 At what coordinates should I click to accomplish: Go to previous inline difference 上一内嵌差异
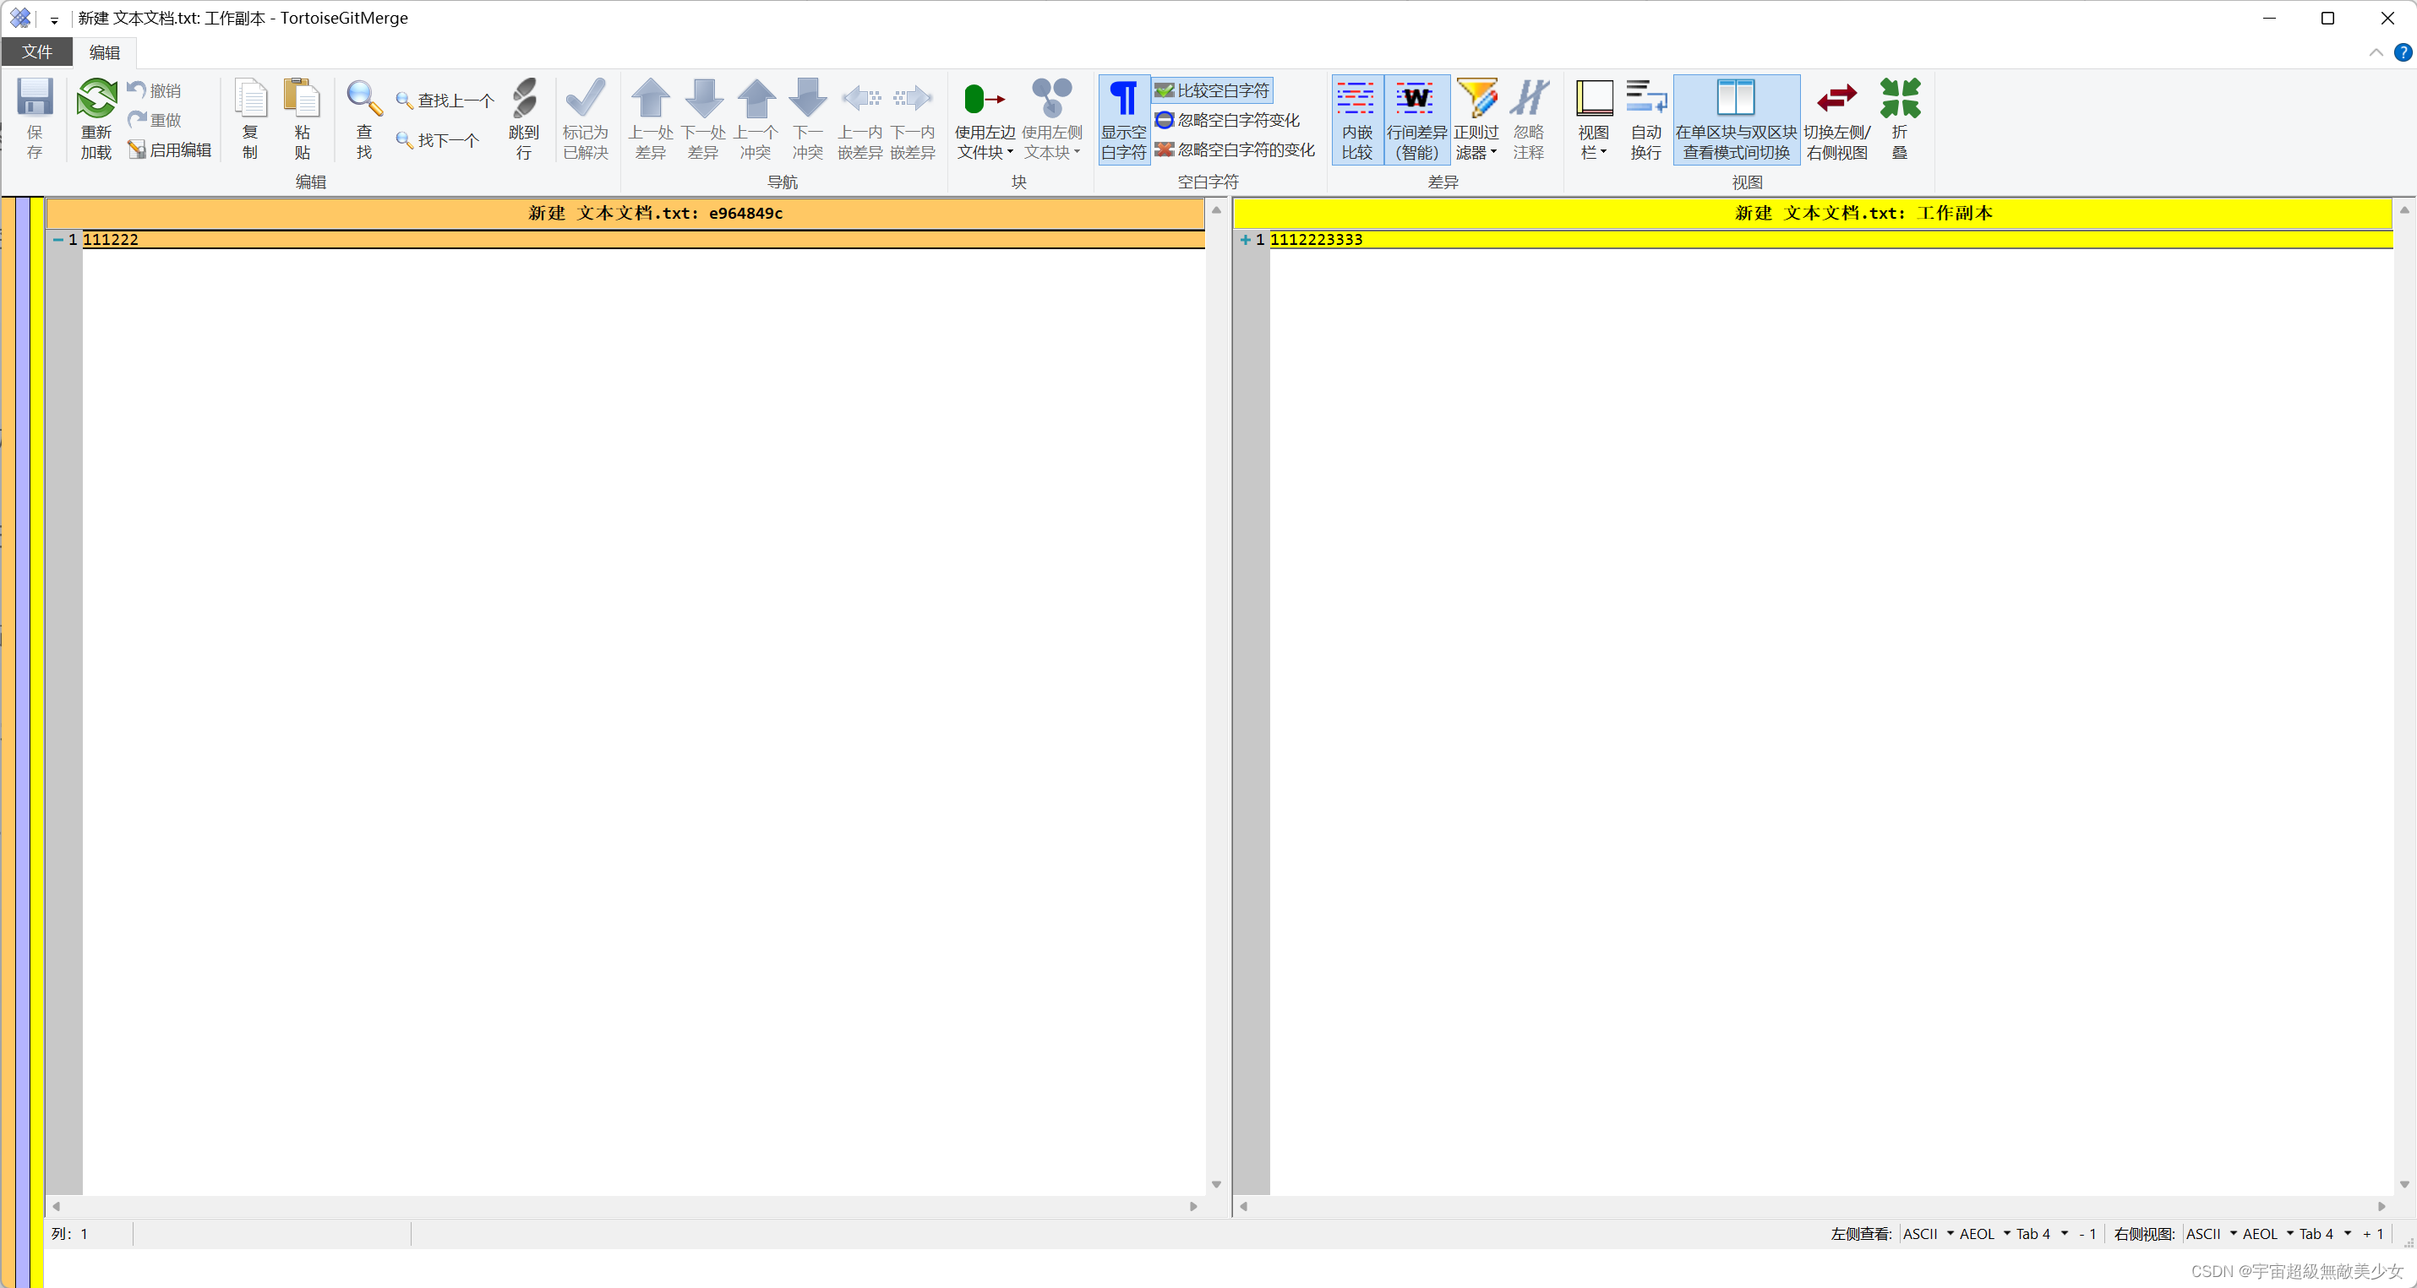[860, 119]
